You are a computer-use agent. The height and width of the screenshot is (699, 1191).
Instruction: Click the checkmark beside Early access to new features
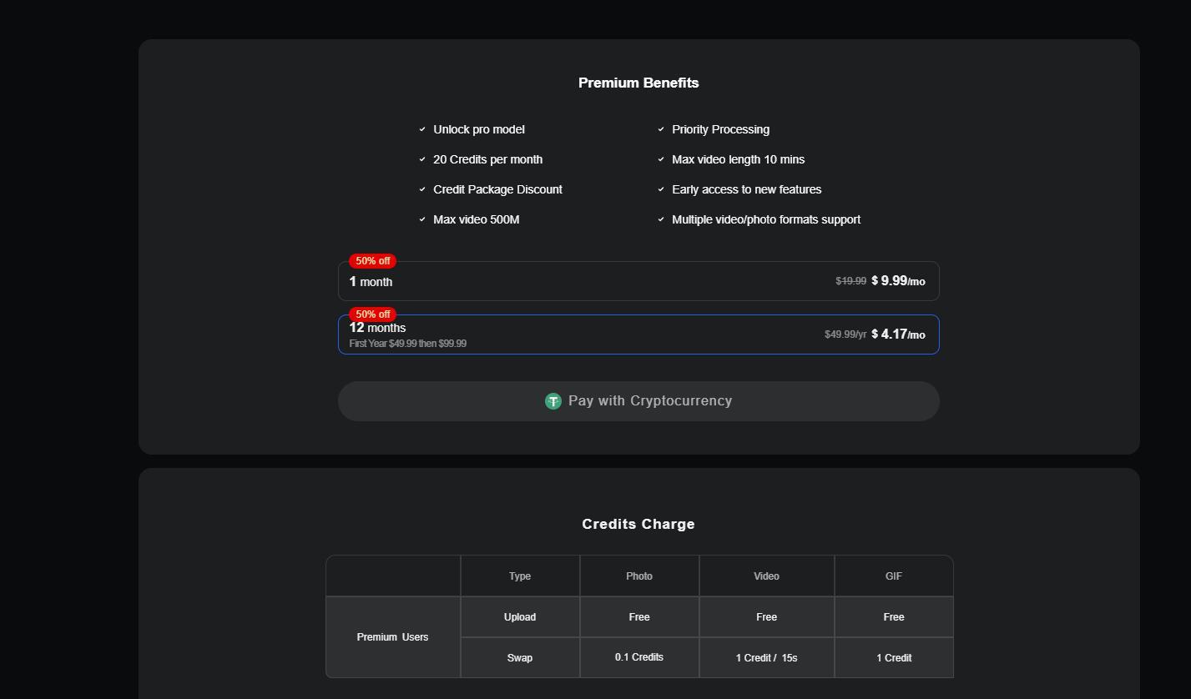point(661,189)
